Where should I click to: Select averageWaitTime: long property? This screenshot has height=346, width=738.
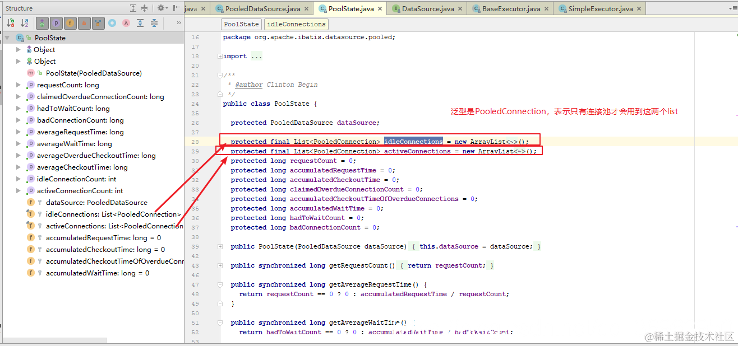[x=75, y=144]
